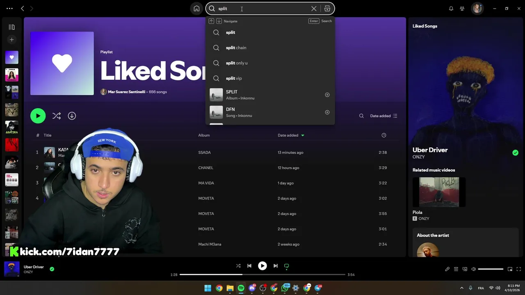Open the MA VIDA album link

[206, 183]
